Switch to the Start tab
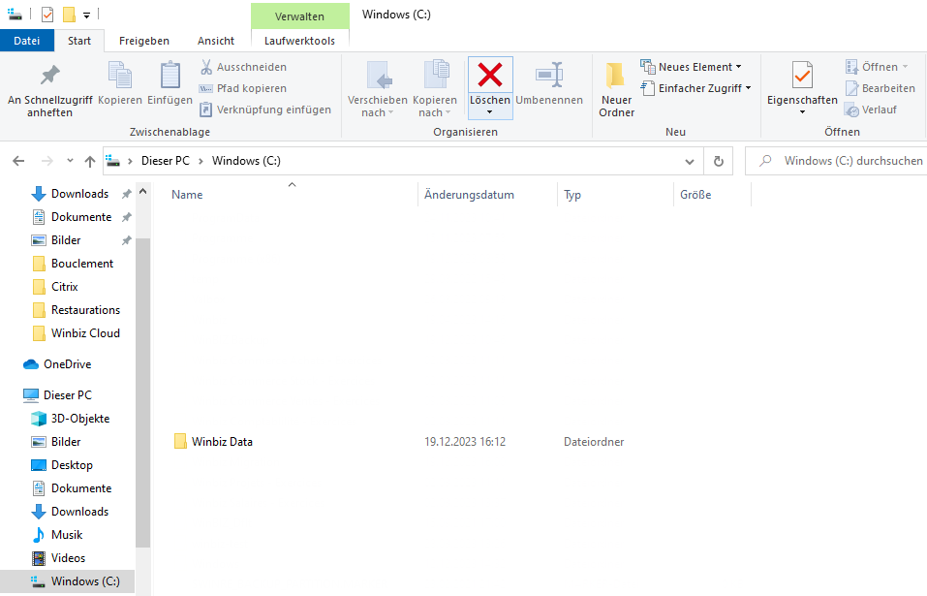This screenshot has width=927, height=596. pyautogui.click(x=79, y=41)
